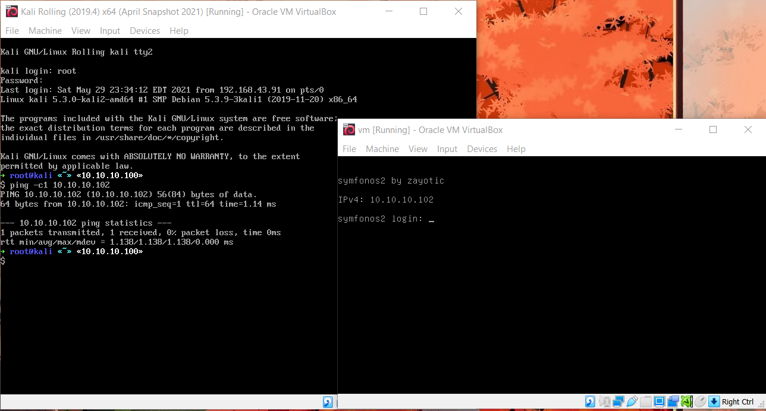Screen dimensions: 766x411
Task: Open the shared folders icon in vm status bar
Action: (646, 402)
